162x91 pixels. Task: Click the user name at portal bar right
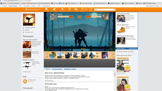click(153, 6)
